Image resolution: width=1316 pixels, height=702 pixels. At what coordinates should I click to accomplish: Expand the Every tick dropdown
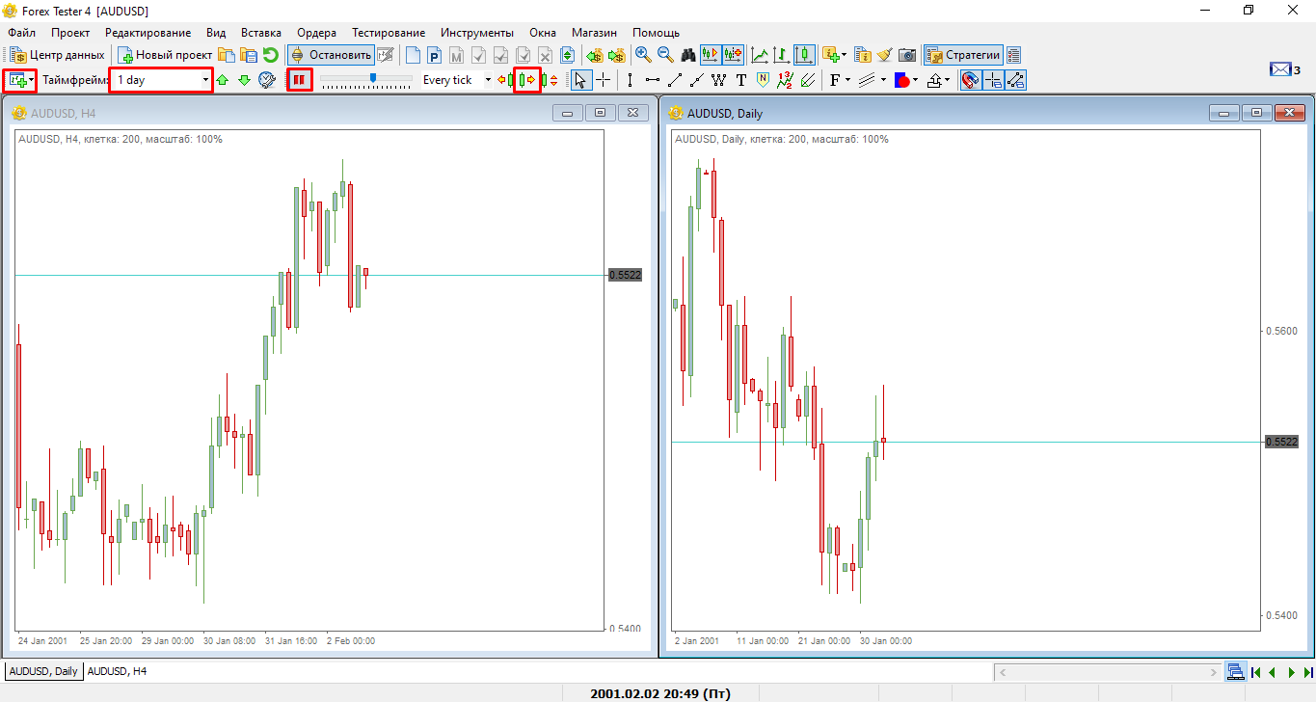pyautogui.click(x=488, y=80)
